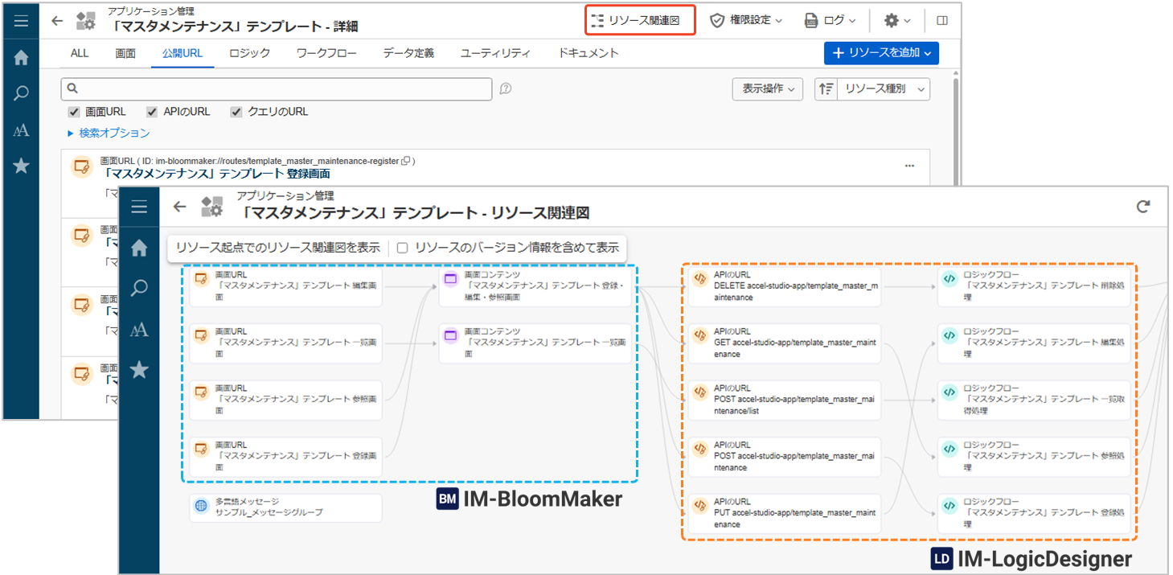Click the three-dot menu on 登録画面 row

909,166
